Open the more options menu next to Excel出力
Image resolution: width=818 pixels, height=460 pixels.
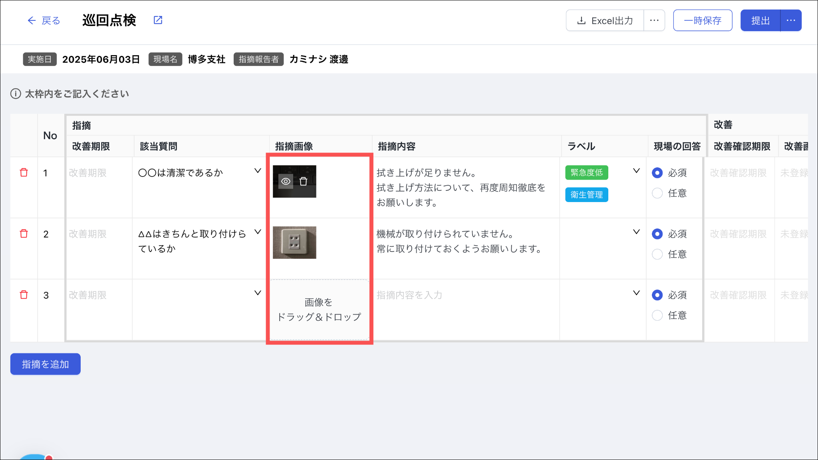pyautogui.click(x=654, y=20)
